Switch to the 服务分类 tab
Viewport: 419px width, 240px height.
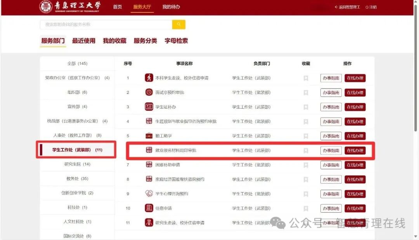pyautogui.click(x=145, y=41)
